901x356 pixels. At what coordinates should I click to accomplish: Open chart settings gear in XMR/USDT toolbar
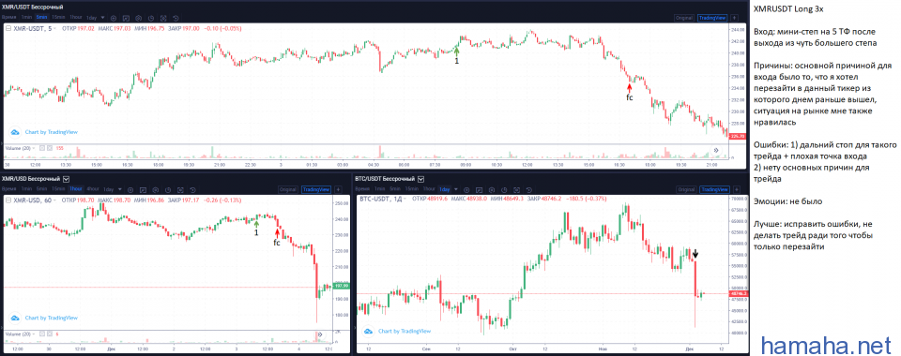139,19
